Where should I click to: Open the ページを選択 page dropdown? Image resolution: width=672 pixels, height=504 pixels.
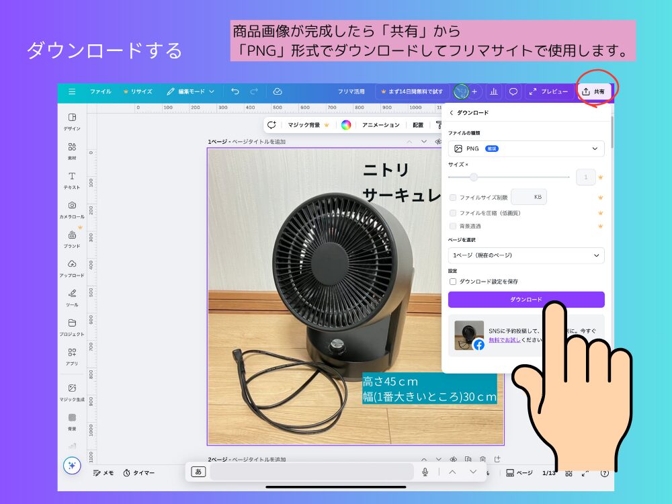pyautogui.click(x=526, y=255)
